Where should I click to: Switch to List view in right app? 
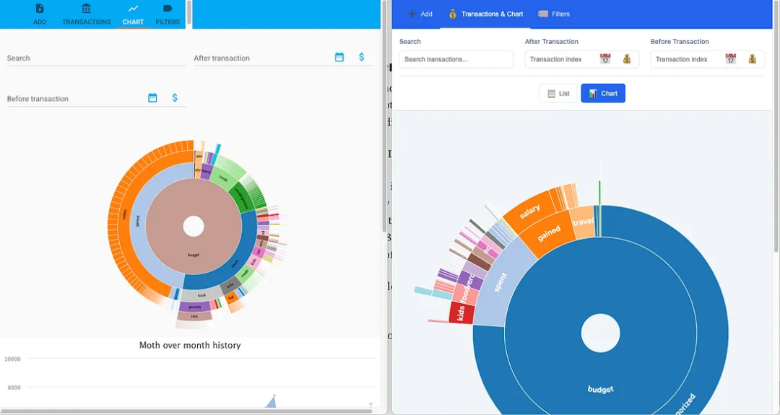tap(558, 93)
